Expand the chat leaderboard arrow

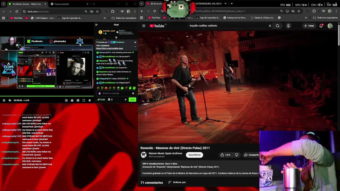pyautogui.click(x=116, y=37)
